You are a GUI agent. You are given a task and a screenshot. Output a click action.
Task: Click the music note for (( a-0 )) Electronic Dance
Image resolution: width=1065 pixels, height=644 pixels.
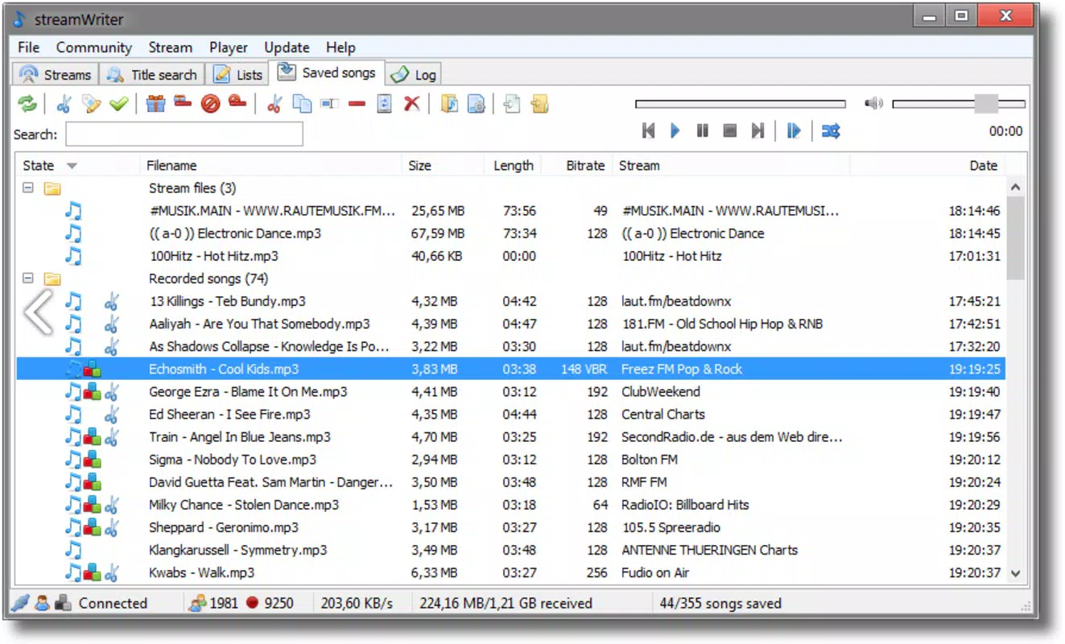(x=73, y=233)
